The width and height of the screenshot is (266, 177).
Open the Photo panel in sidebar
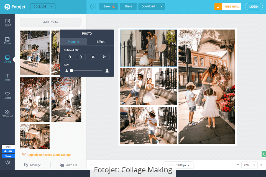[x=7, y=41]
